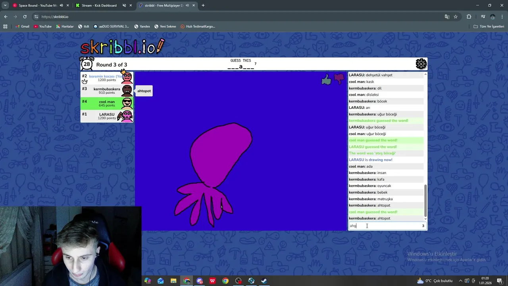Screen dimensions: 508x286
Task: Go back to the previous page
Action: coord(6,17)
